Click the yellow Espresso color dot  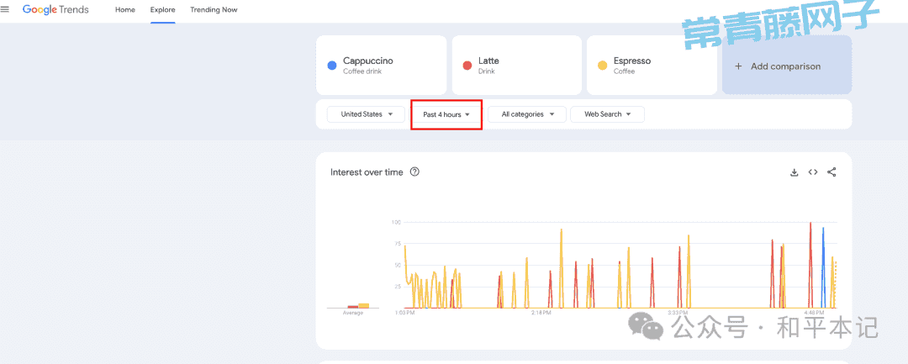[602, 66]
